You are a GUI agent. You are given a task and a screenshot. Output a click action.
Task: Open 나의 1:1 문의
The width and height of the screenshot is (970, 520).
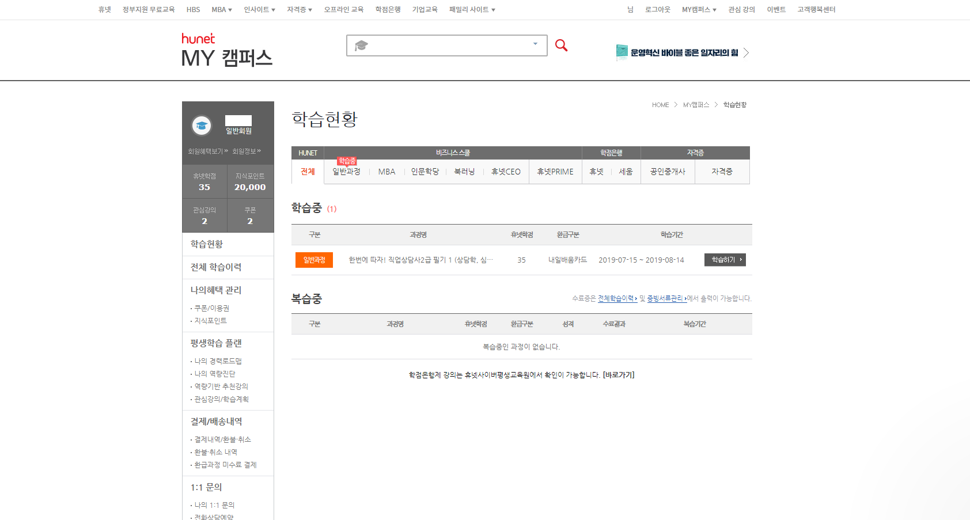[214, 505]
